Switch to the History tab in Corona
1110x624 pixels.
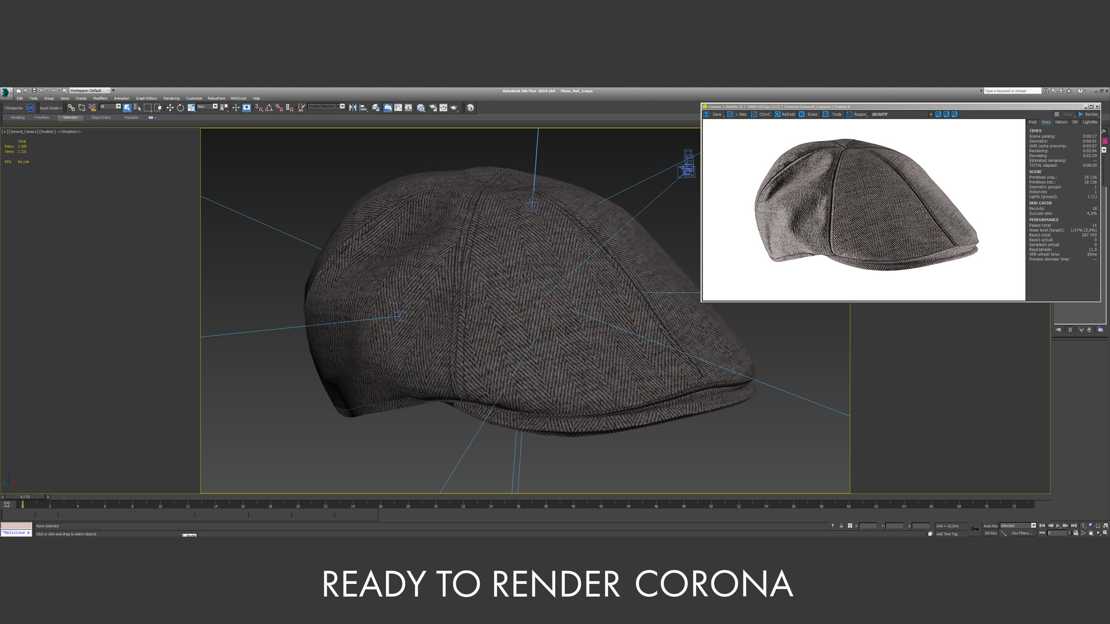click(1061, 122)
